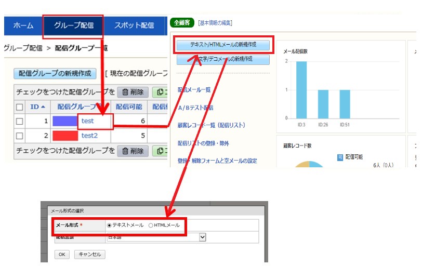This screenshot has width=422, height=279.
Task: Click the グループ配信 breadcrumb link
Action: pyautogui.click(x=23, y=48)
